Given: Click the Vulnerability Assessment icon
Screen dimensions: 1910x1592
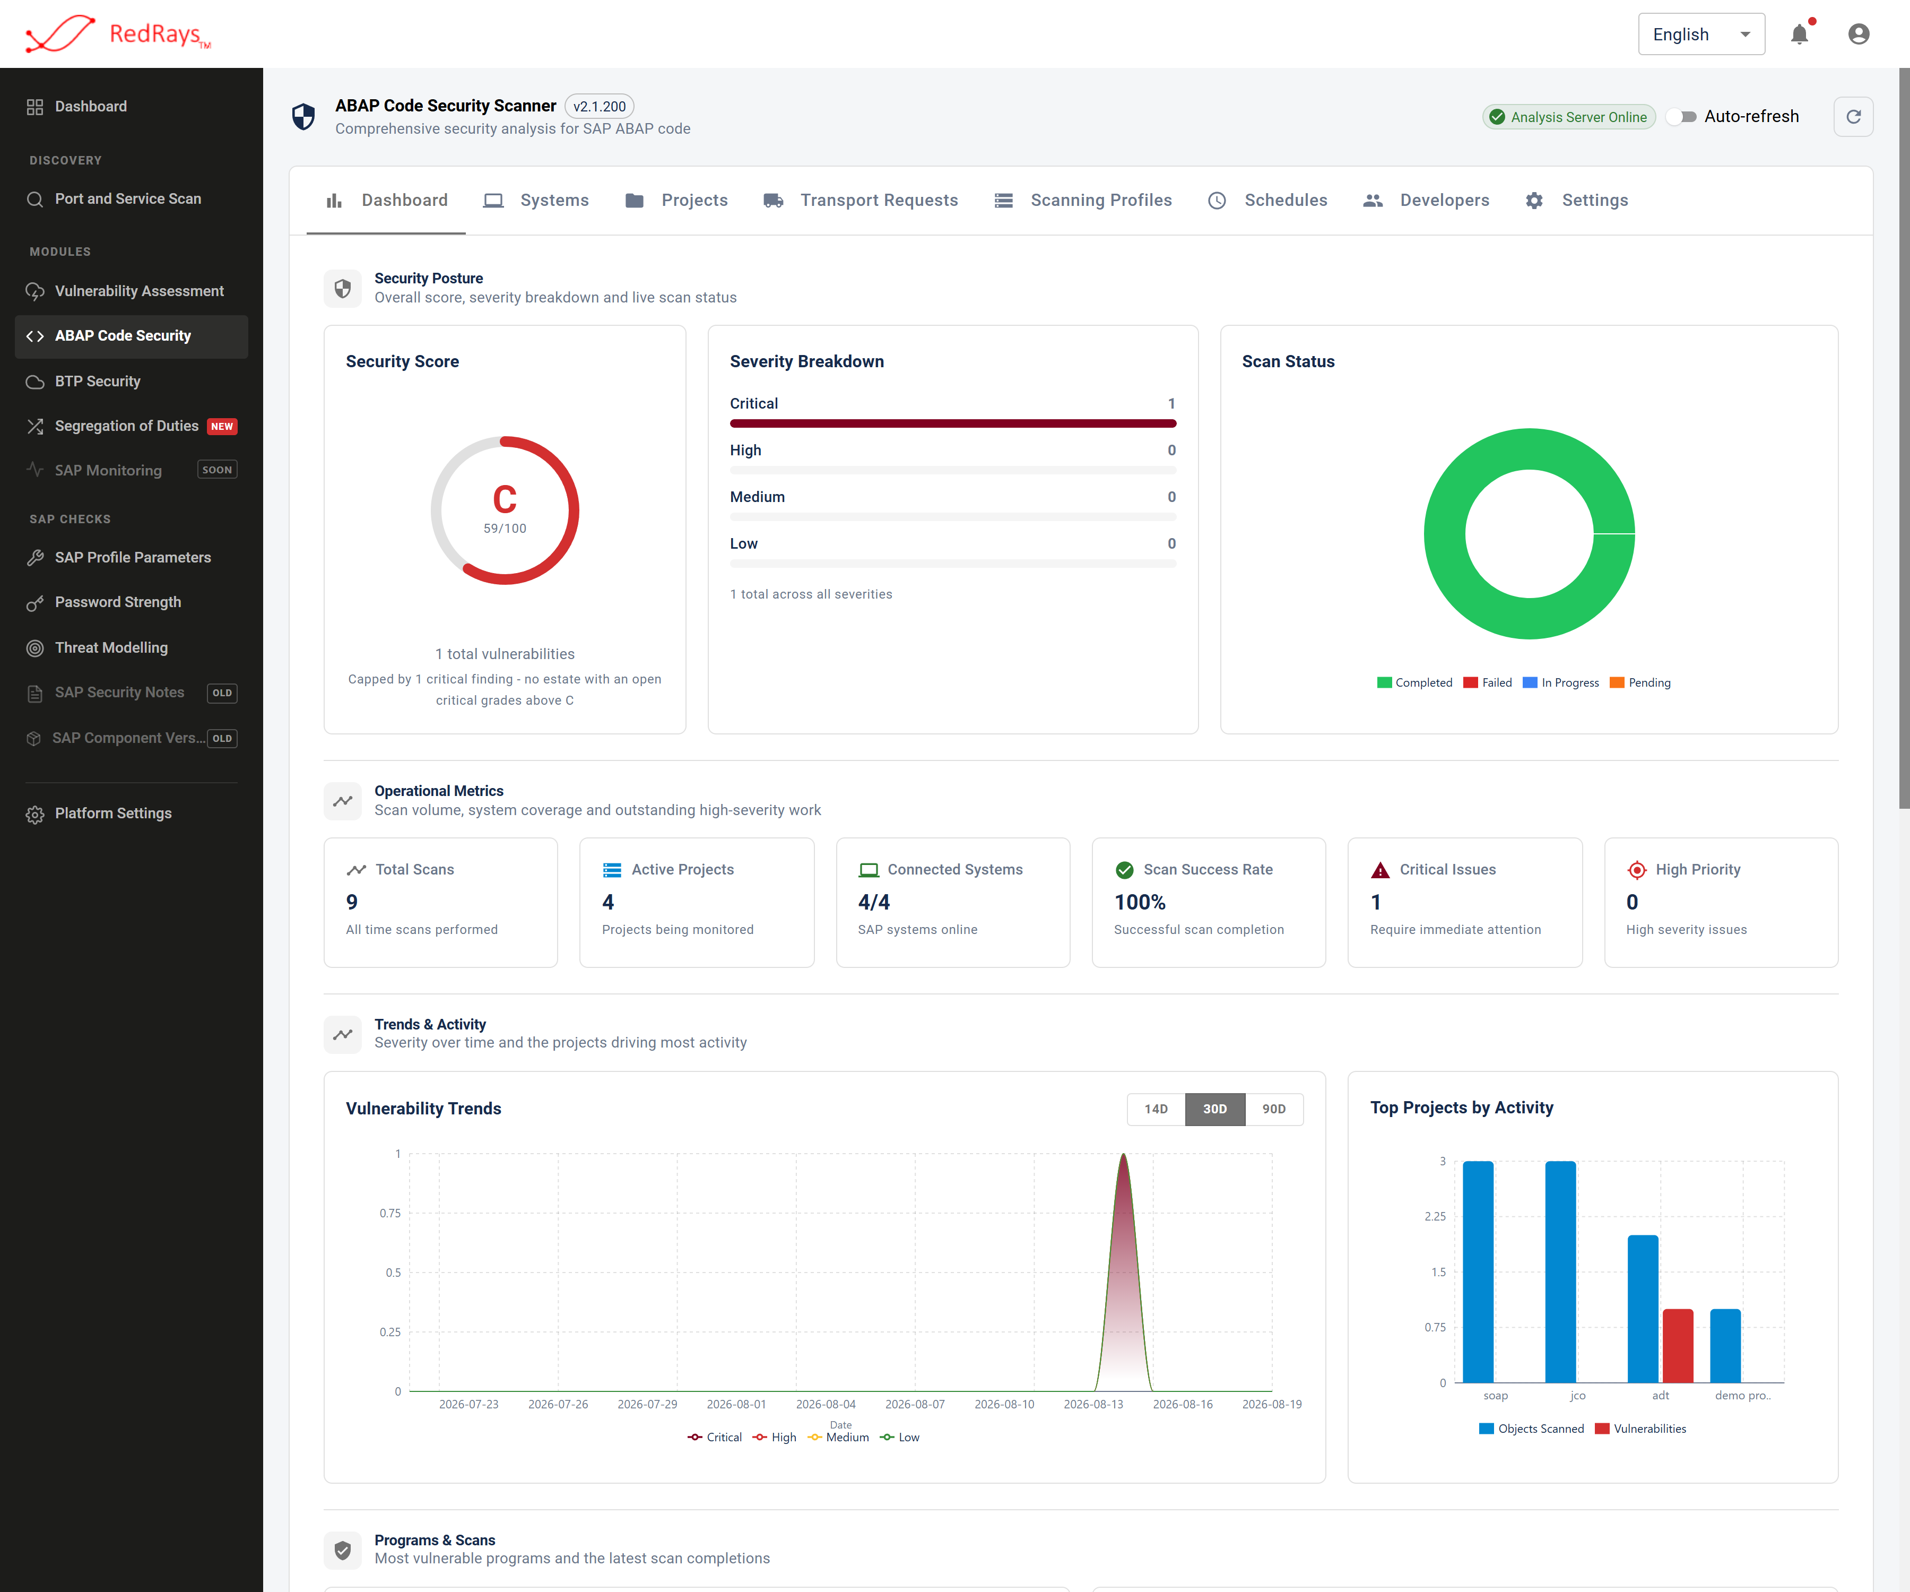Looking at the screenshot, I should click(36, 291).
